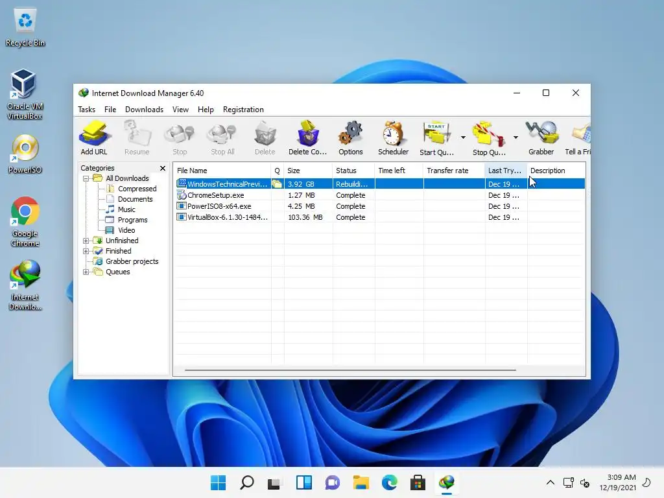Select the Internet Download Manager desktop shortcut
Viewport: 664px width, 498px height.
pos(25,285)
